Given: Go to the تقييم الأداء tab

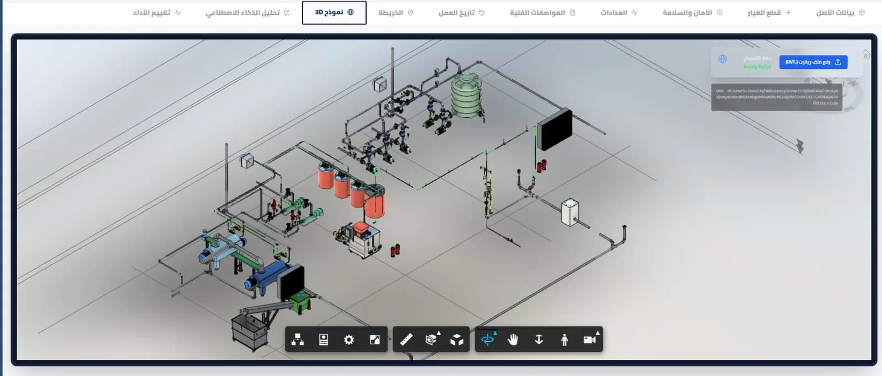Looking at the screenshot, I should (x=157, y=13).
